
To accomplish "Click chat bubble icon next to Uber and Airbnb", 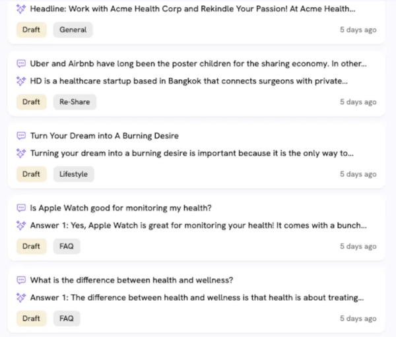I will point(21,63).
